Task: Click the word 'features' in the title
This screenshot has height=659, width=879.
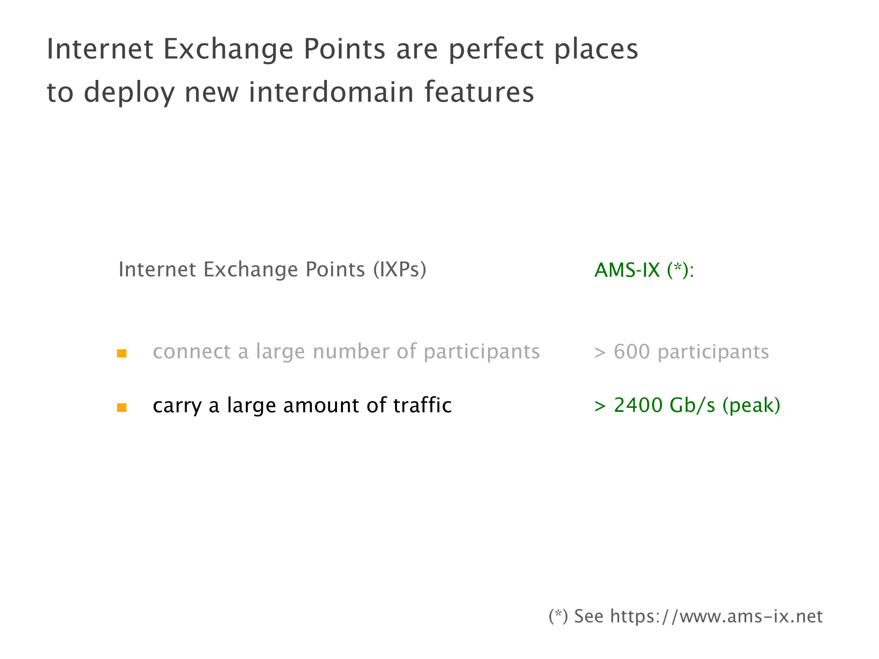Action: coord(479,92)
